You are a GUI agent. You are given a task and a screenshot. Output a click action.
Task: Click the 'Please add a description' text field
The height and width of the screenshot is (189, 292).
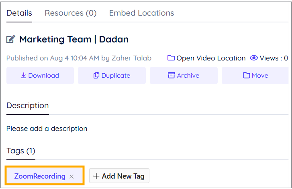point(47,129)
